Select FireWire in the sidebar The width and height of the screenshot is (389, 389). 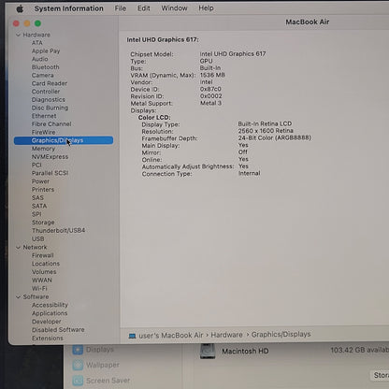click(x=43, y=132)
